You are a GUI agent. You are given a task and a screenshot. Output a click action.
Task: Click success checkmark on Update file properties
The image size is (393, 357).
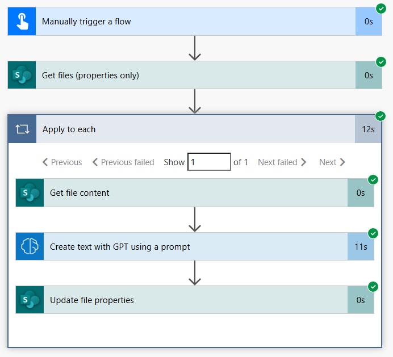373,287
